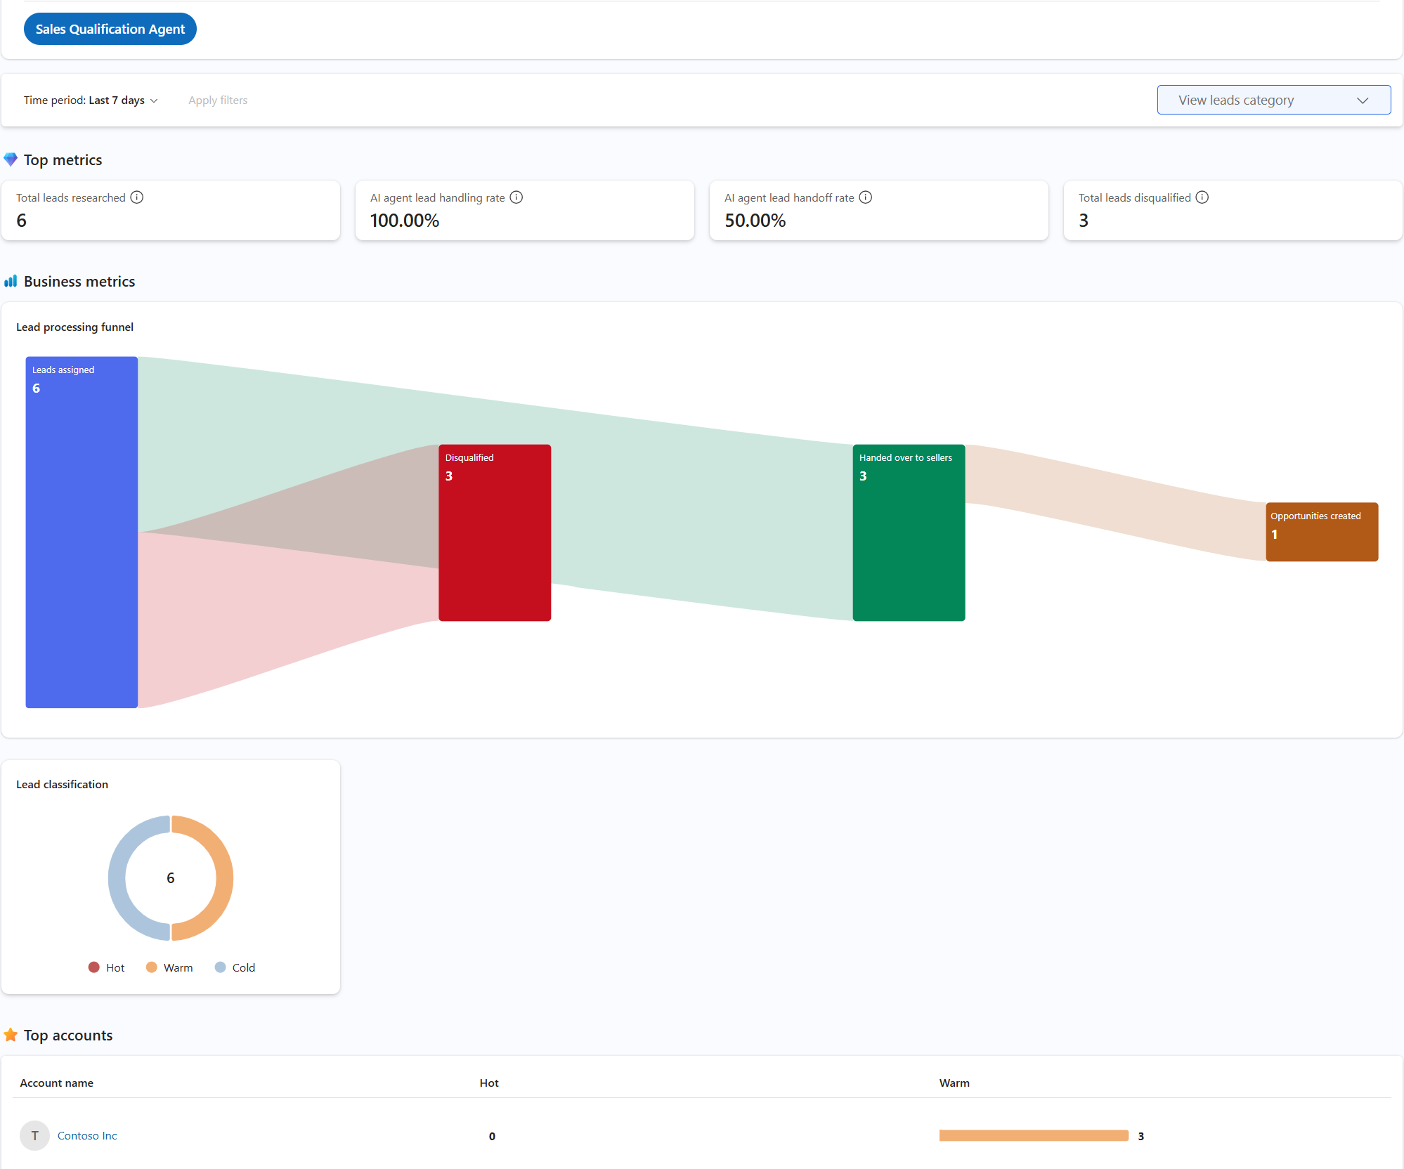Click the info icon next to Total leads researched

(138, 197)
